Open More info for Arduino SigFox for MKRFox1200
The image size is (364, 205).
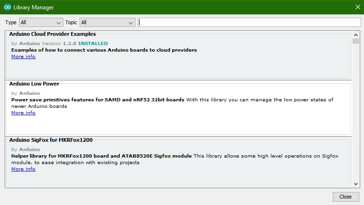pyautogui.click(x=23, y=169)
